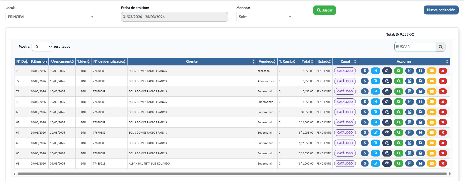
Task: Click the CATÁLOGO badge for quotation 63
Action: (x=345, y=164)
